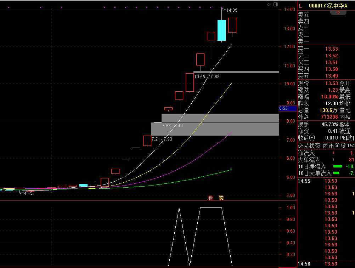Click the 7.93 - 8.40 gap label
Screen dimensions: 355x268
coord(172,126)
